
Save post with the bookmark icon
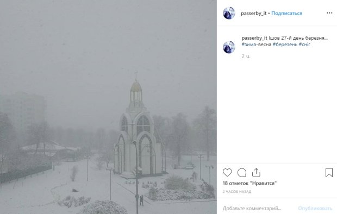329,173
